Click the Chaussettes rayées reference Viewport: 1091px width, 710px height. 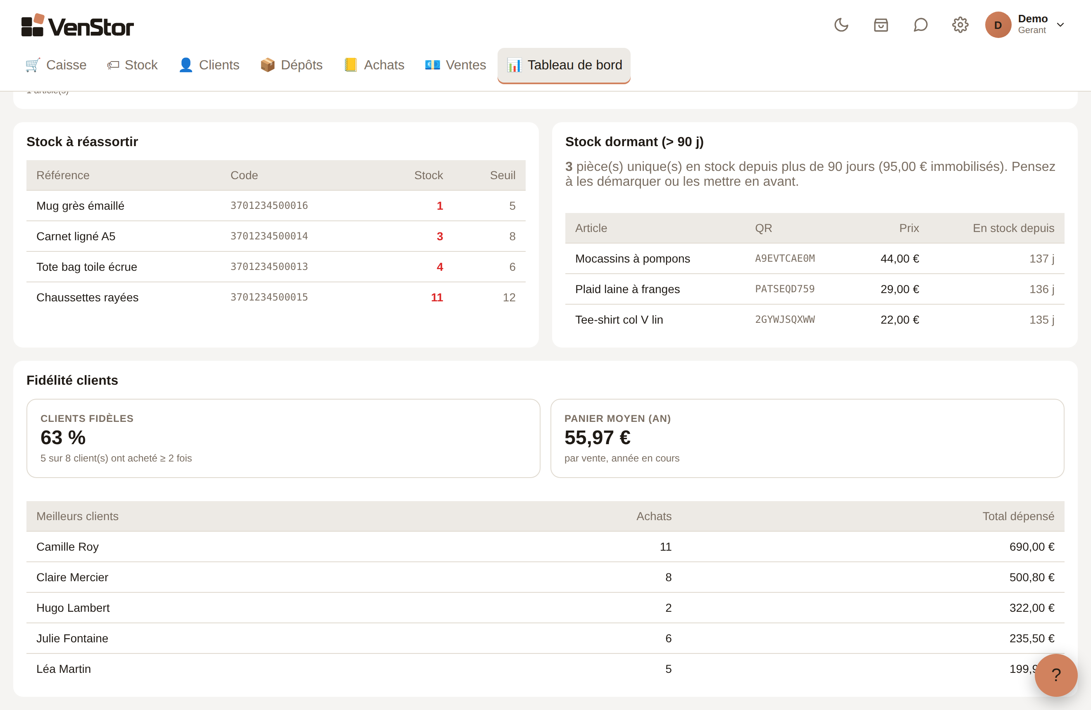[87, 298]
